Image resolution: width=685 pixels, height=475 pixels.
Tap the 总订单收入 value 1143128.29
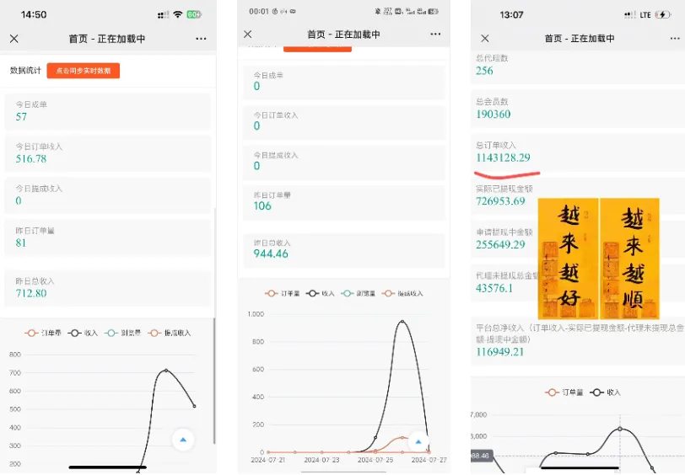[503, 158]
